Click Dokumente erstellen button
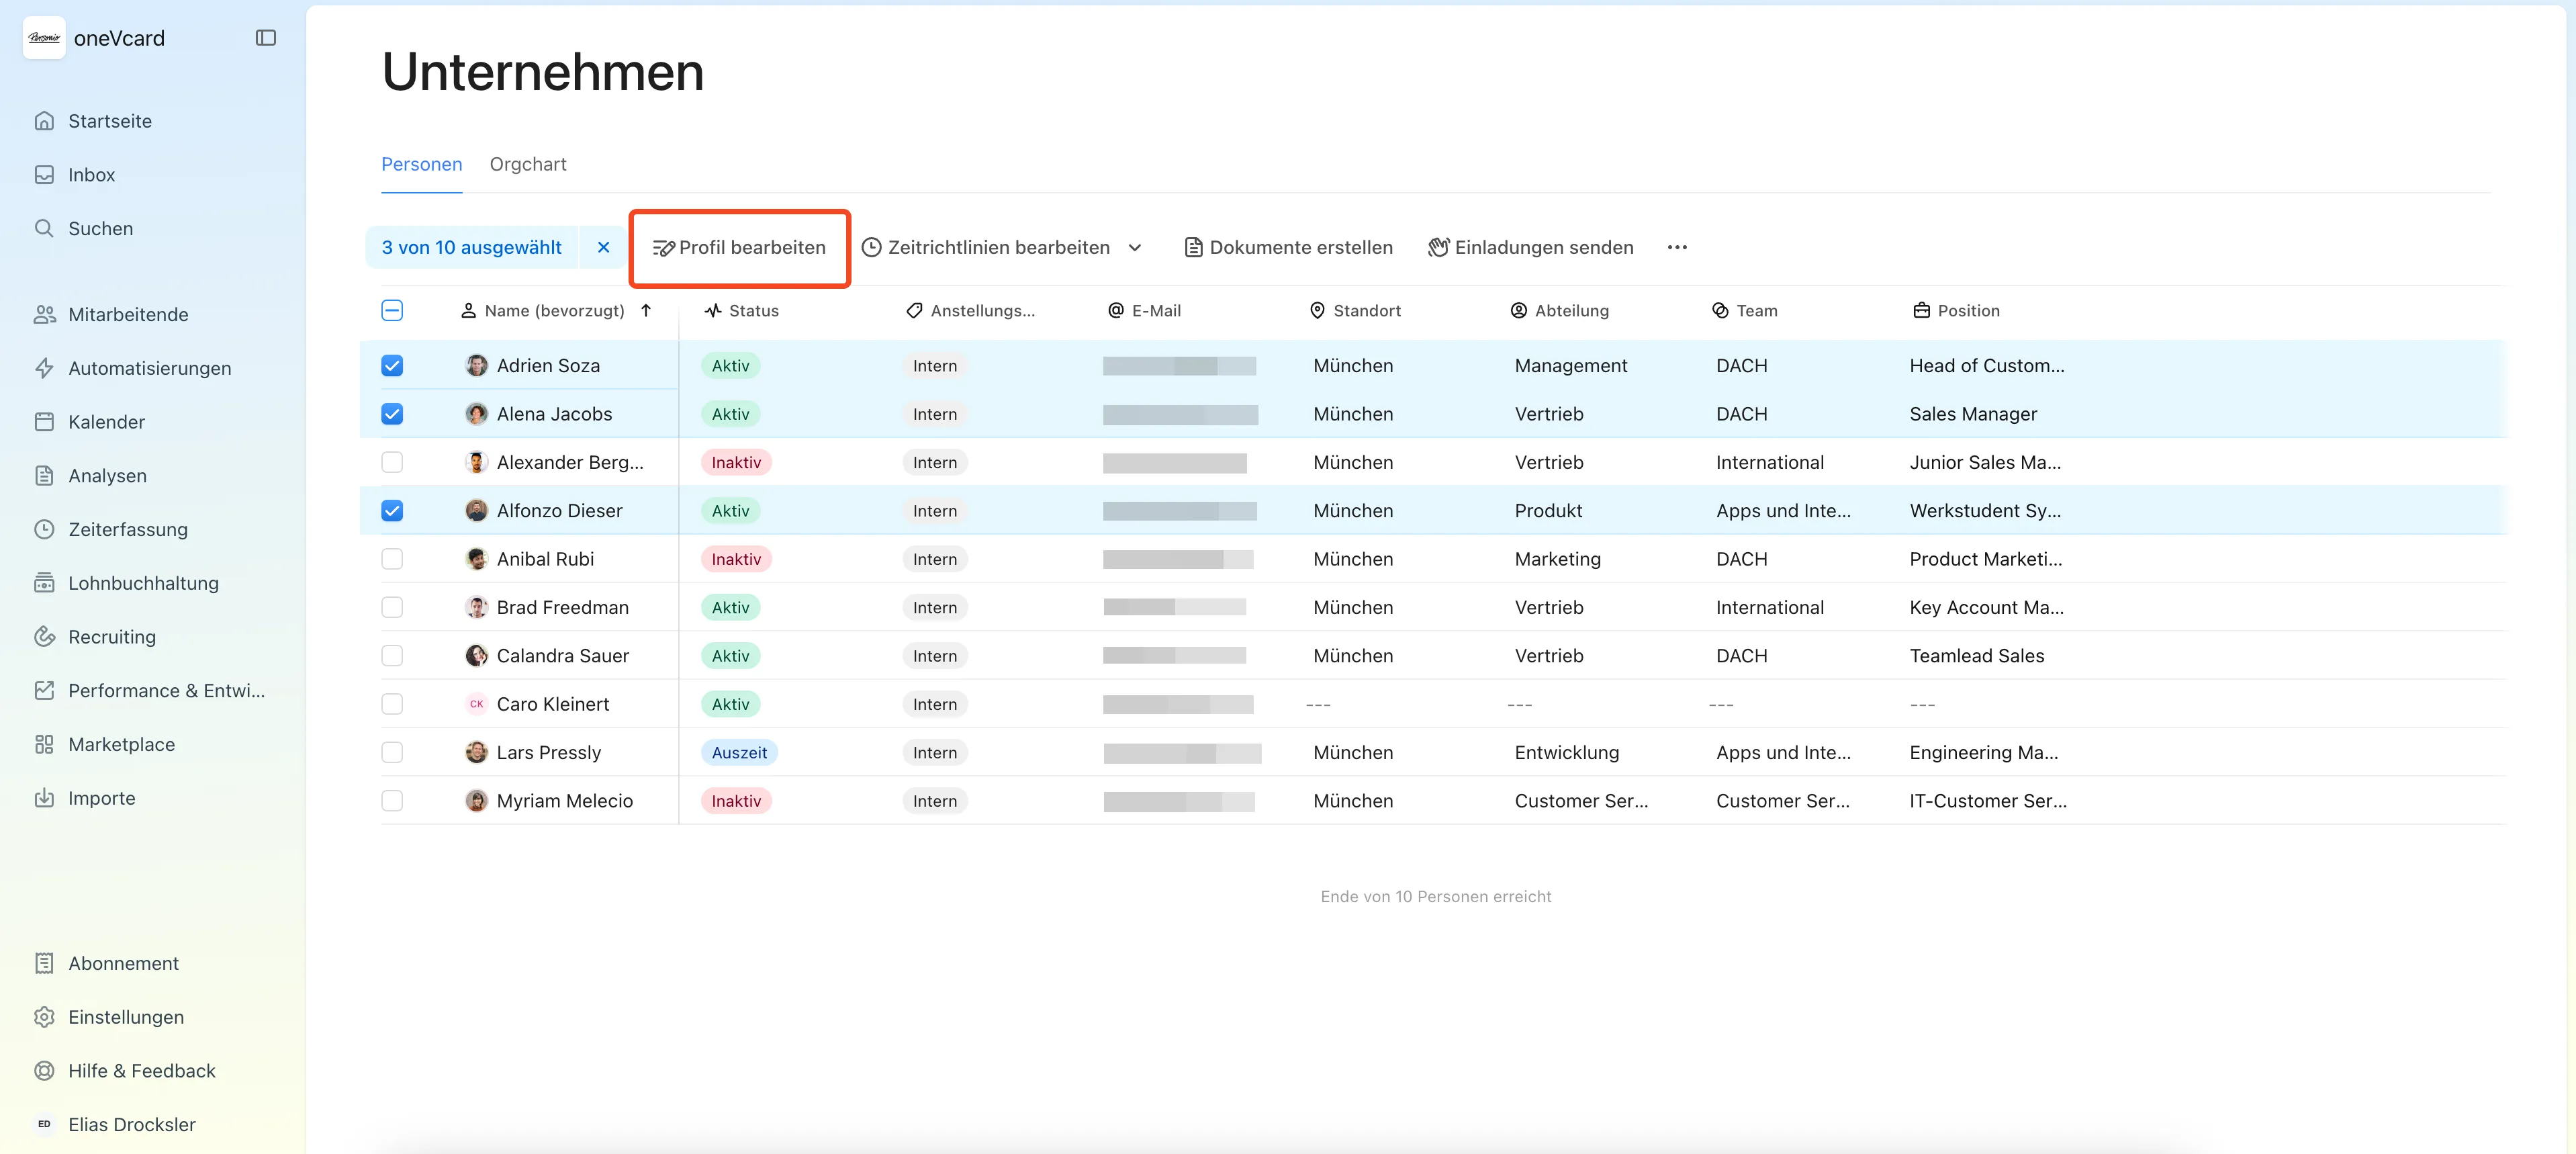 click(1289, 247)
